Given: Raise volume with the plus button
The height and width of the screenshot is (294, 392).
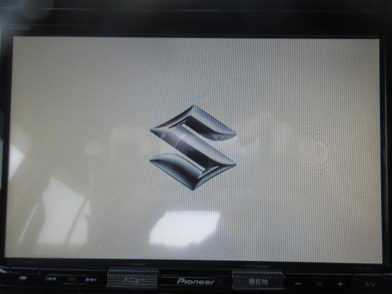Looking at the screenshot, I should (340, 284).
